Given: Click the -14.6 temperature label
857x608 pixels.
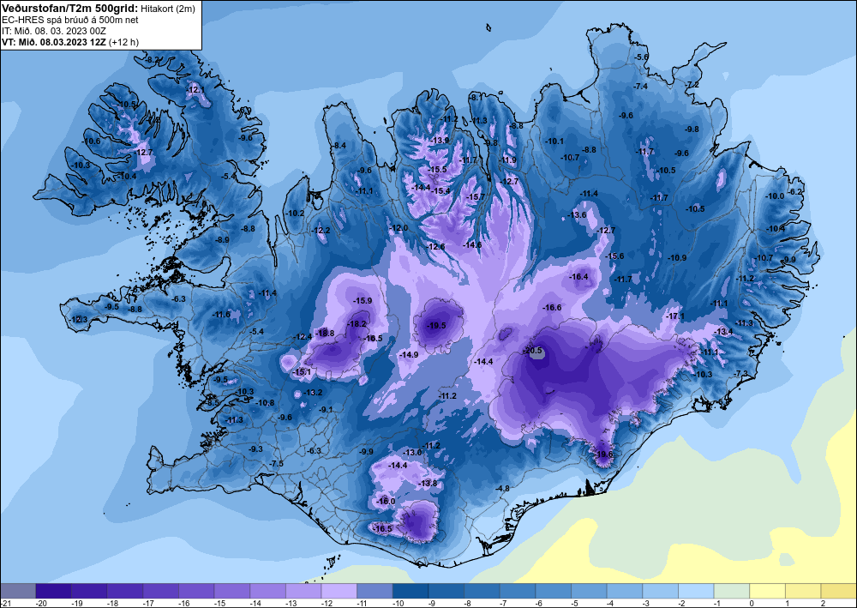Looking at the screenshot, I should (473, 245).
